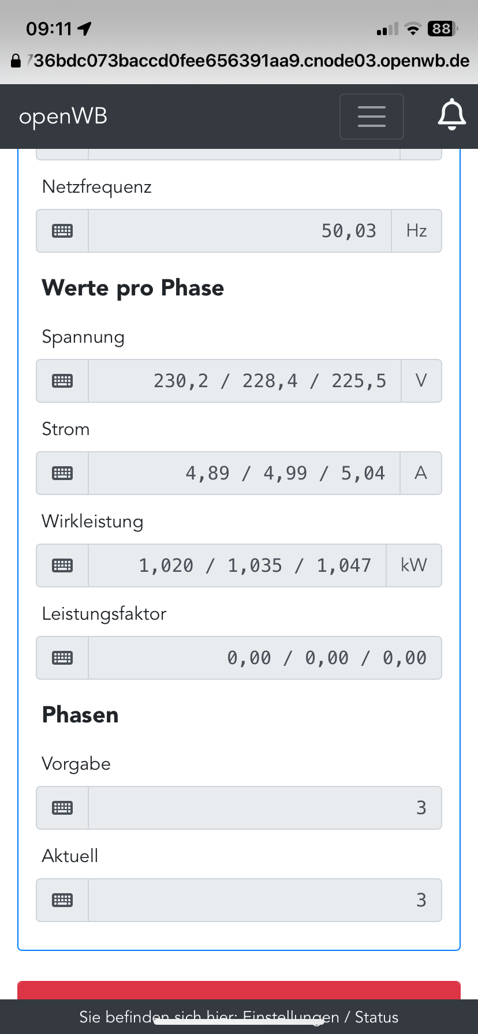Image resolution: width=478 pixels, height=1034 pixels.
Task: Open the notification bell
Action: coord(451,114)
